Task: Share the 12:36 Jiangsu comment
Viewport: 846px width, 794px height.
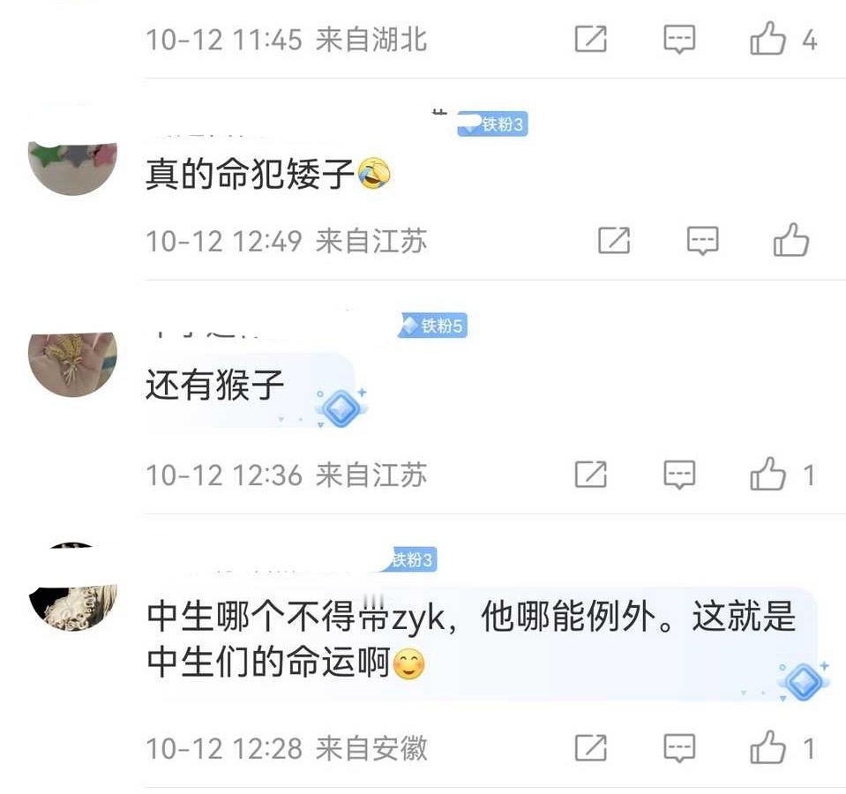Action: point(591,475)
